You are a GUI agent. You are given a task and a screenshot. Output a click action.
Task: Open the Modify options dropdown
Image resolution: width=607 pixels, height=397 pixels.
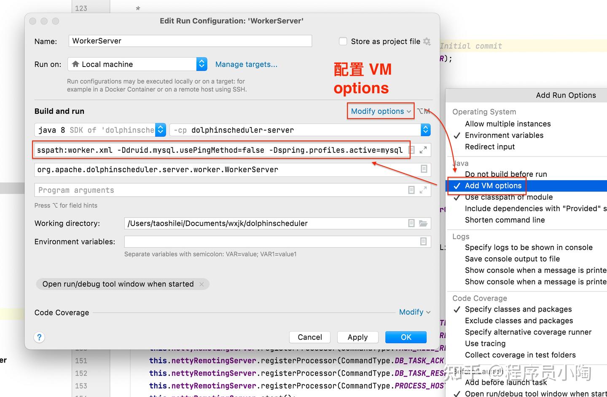[x=380, y=111]
